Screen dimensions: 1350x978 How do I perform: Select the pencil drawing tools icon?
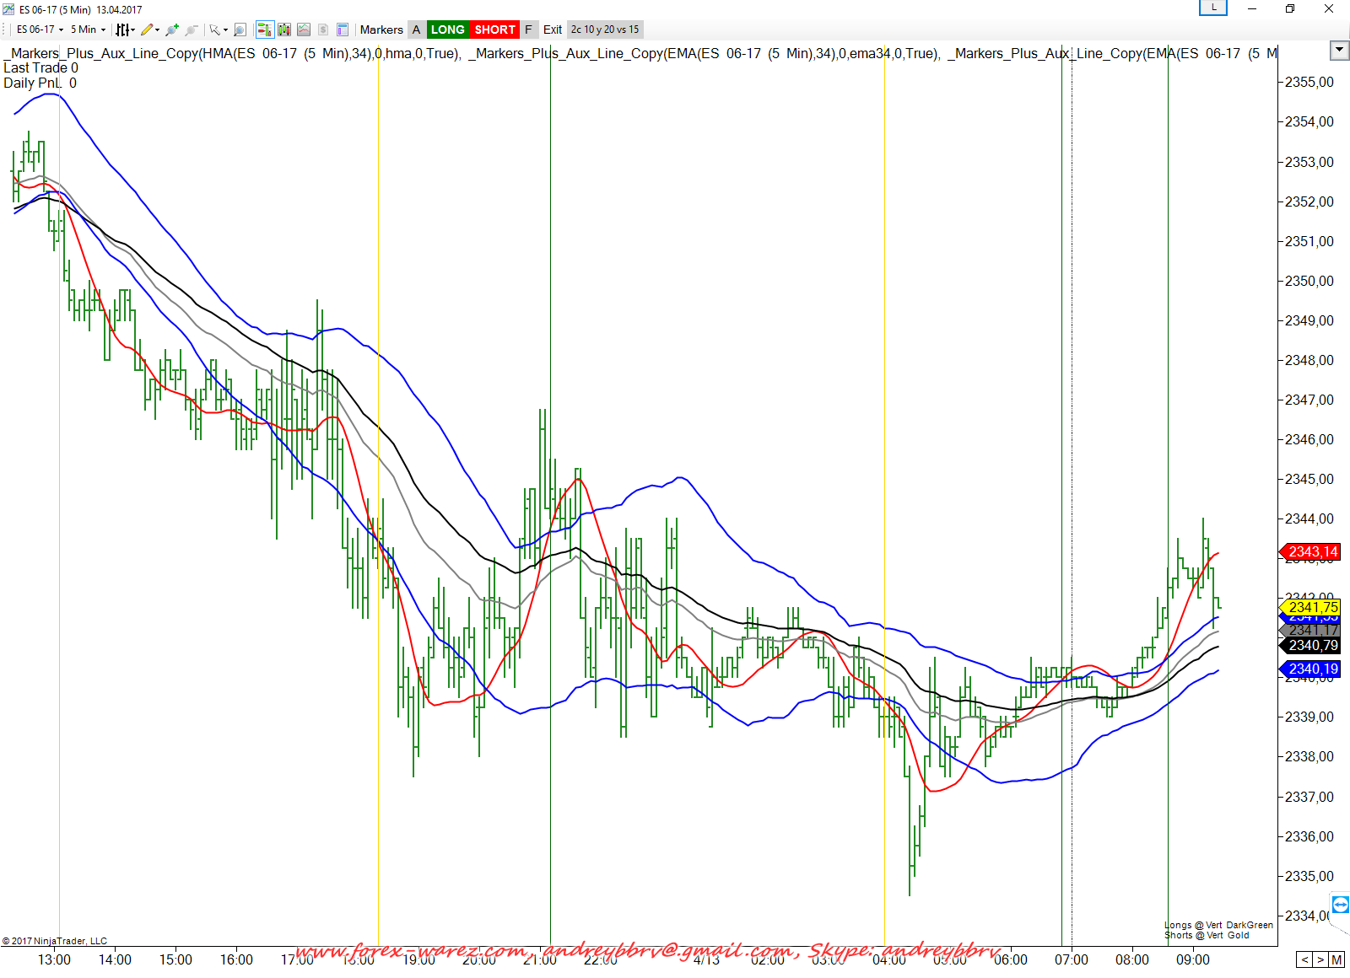click(148, 30)
